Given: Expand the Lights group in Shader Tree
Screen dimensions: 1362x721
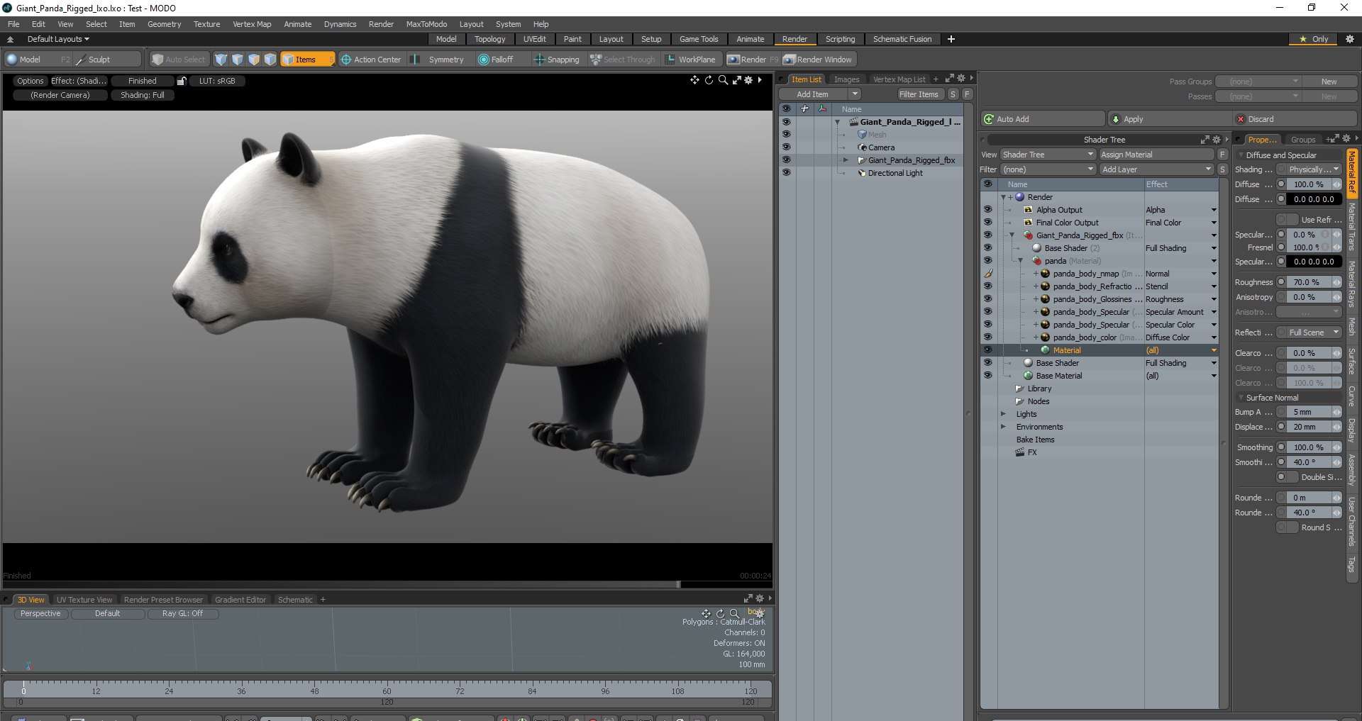Looking at the screenshot, I should 1003,414.
